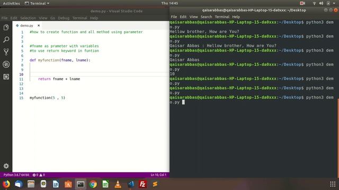Launch FileZilla from the dock

(142, 184)
